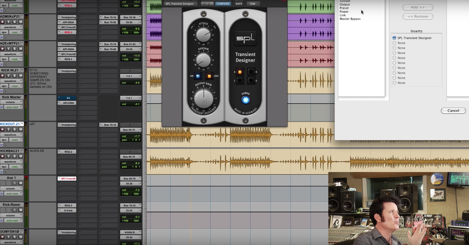
Task: Mute the Aux 1 track
Action: tap(20, 183)
